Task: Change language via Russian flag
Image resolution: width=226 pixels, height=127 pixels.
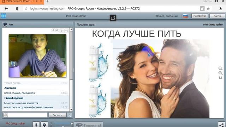Action: click(185, 16)
